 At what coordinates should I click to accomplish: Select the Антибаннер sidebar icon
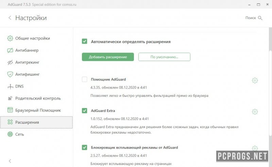click(10, 50)
